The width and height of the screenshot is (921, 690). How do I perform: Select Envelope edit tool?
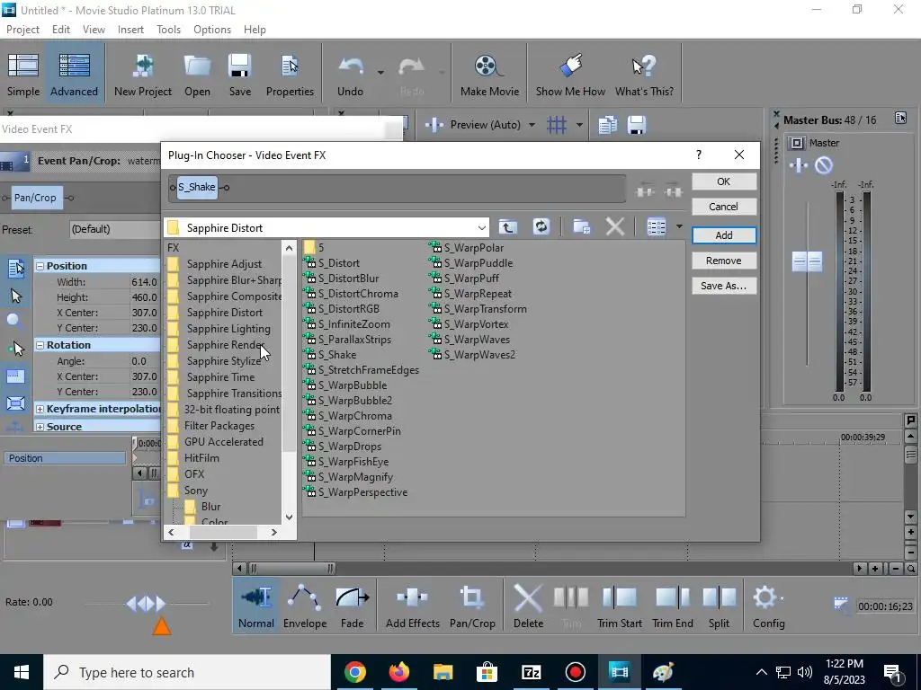tap(305, 606)
